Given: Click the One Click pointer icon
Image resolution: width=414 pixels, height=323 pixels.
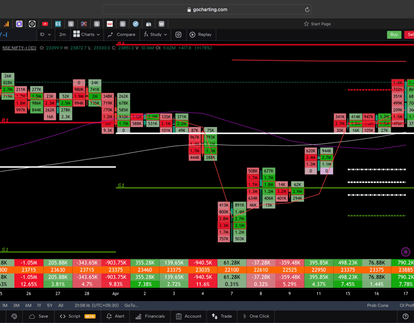Looking at the screenshot, I should 245,316.
